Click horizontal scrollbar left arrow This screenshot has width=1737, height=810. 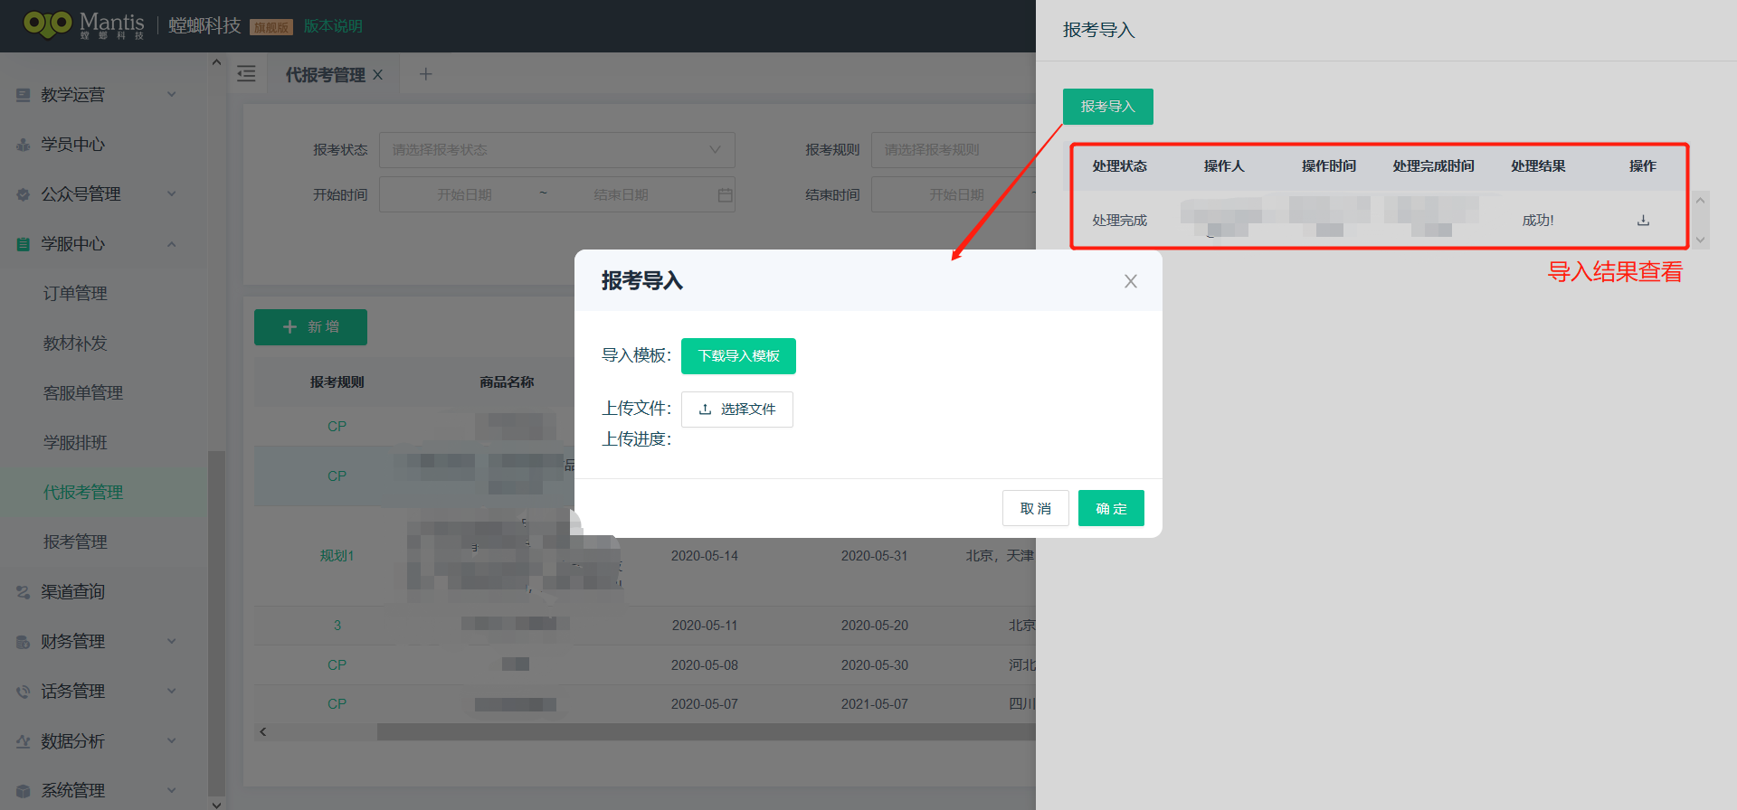263,732
